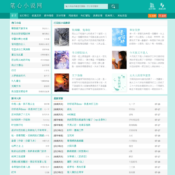175x175 pixels.
Task: Click the red 登录 login button
Action: 162,16
